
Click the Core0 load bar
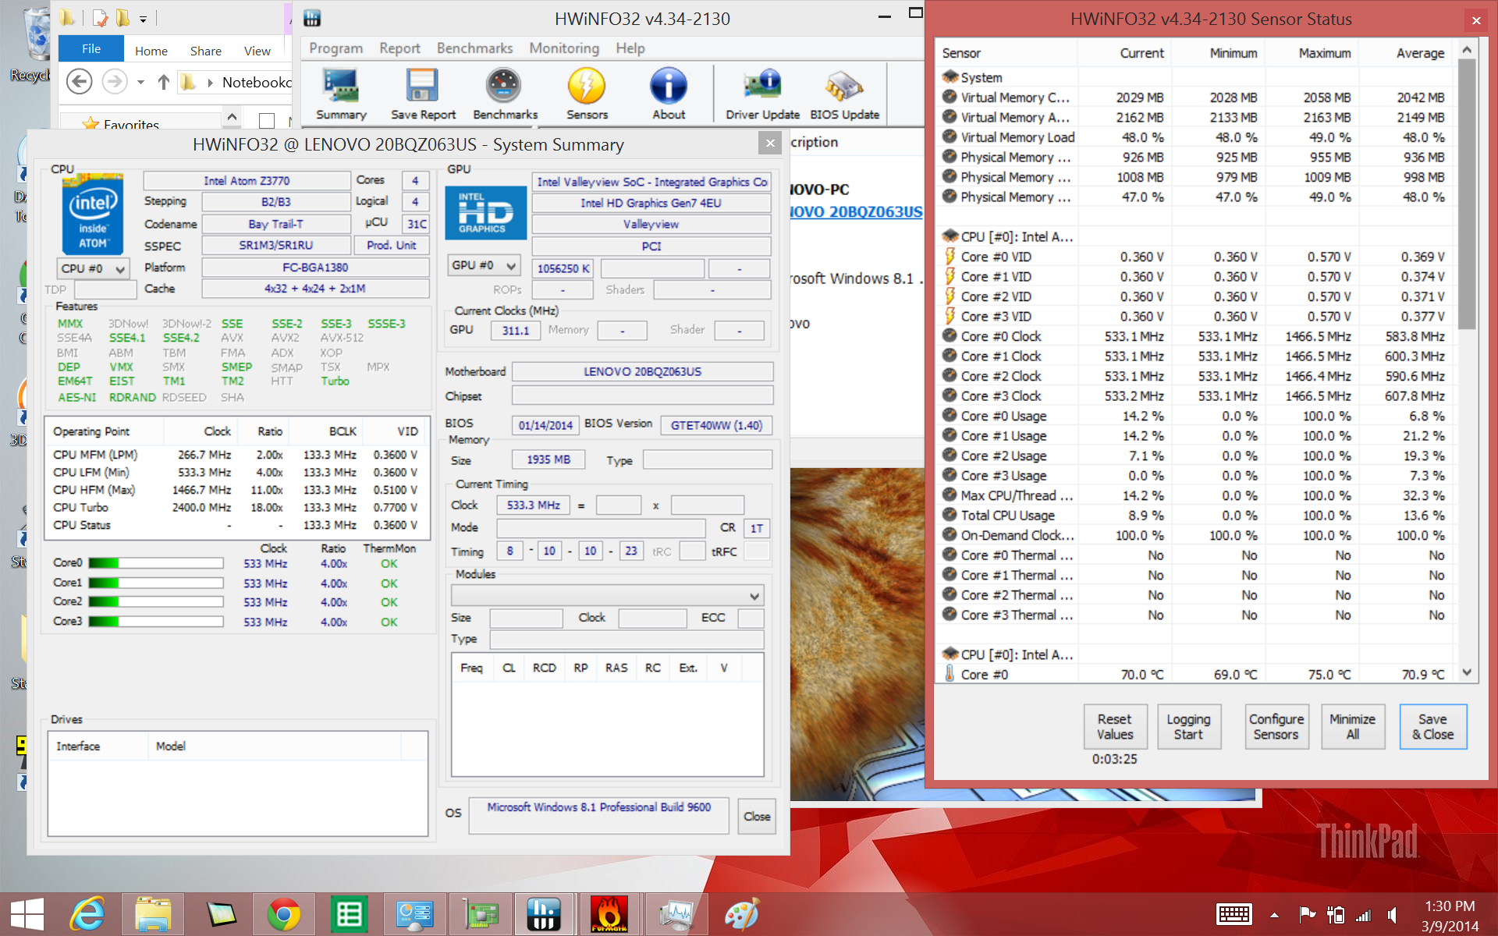click(x=156, y=563)
